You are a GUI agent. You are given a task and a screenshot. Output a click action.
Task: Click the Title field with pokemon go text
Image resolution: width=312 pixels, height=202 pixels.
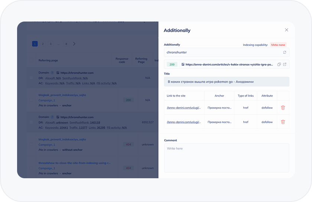point(227,82)
